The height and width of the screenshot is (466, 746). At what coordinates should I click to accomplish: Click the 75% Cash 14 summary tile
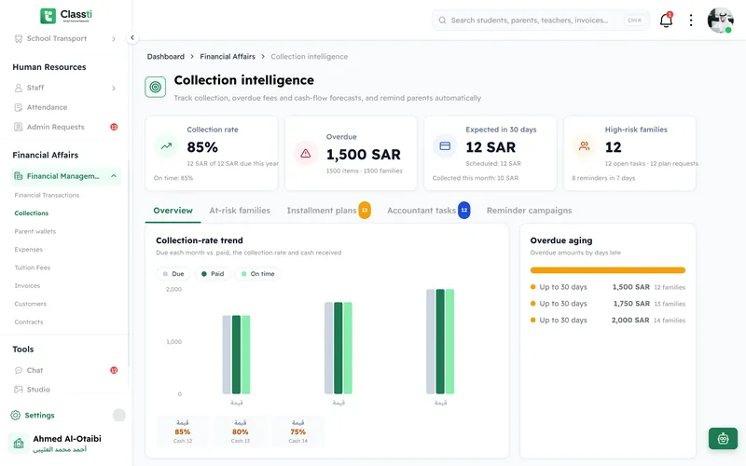click(297, 432)
